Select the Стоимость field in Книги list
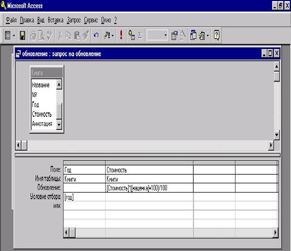The image size is (291, 251). pyautogui.click(x=42, y=114)
